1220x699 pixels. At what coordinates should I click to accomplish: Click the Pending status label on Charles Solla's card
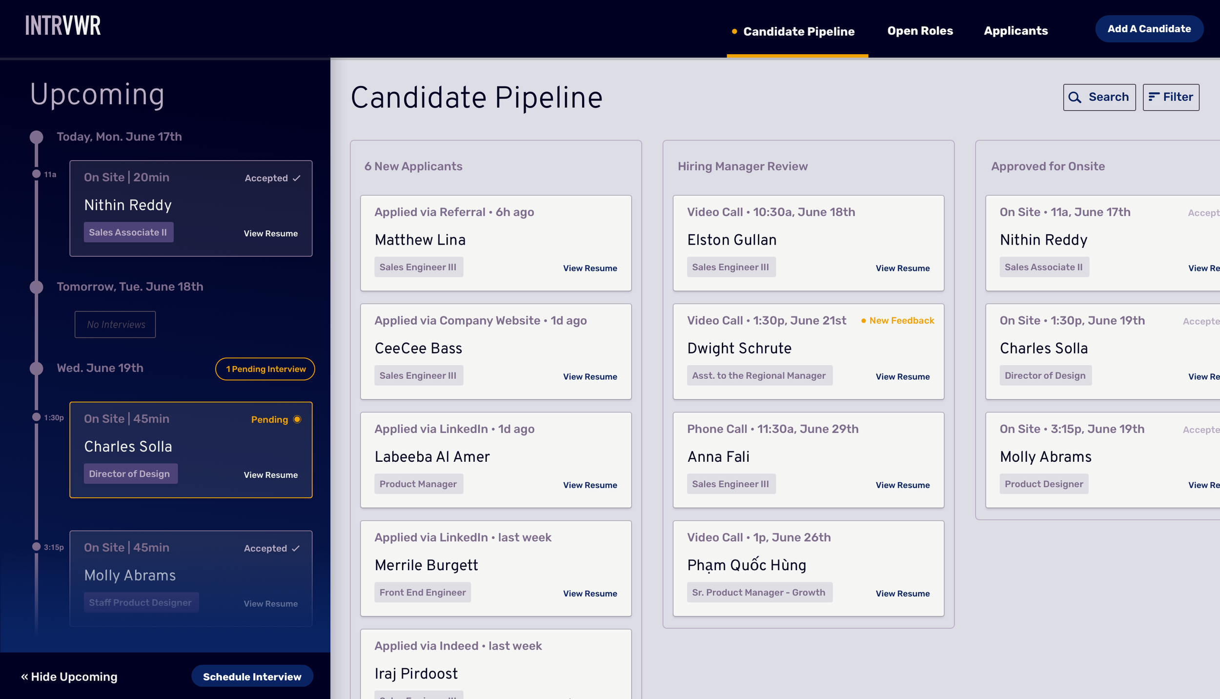tap(269, 420)
